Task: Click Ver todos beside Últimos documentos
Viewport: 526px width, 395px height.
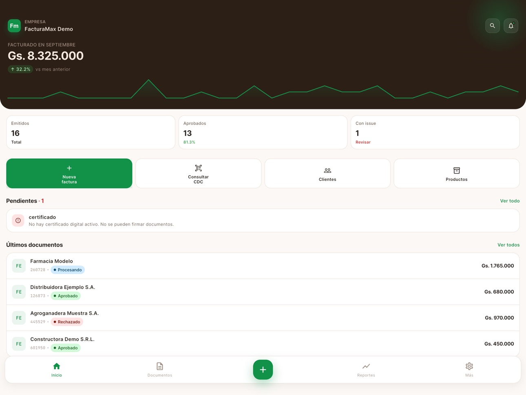Action: (508, 245)
